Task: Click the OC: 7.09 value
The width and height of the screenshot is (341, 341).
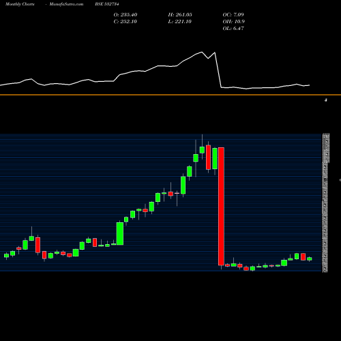Action: coord(233,15)
